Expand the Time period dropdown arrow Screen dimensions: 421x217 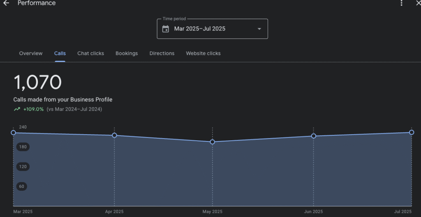point(259,29)
